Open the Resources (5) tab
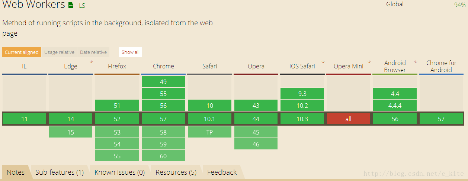This screenshot has width=468, height=181. (x=176, y=172)
